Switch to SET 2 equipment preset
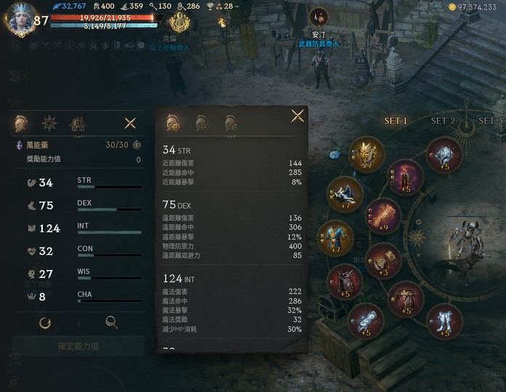Viewport: 506px width, 392px height. click(x=443, y=121)
